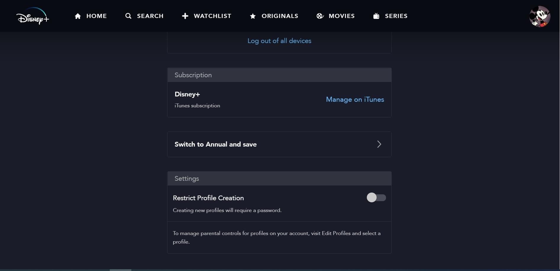
Task: Click the bold Disney+ subscription name
Action: pyautogui.click(x=187, y=94)
